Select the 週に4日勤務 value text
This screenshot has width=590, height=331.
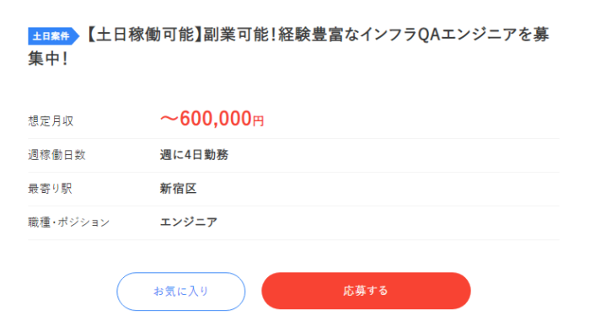click(x=194, y=155)
